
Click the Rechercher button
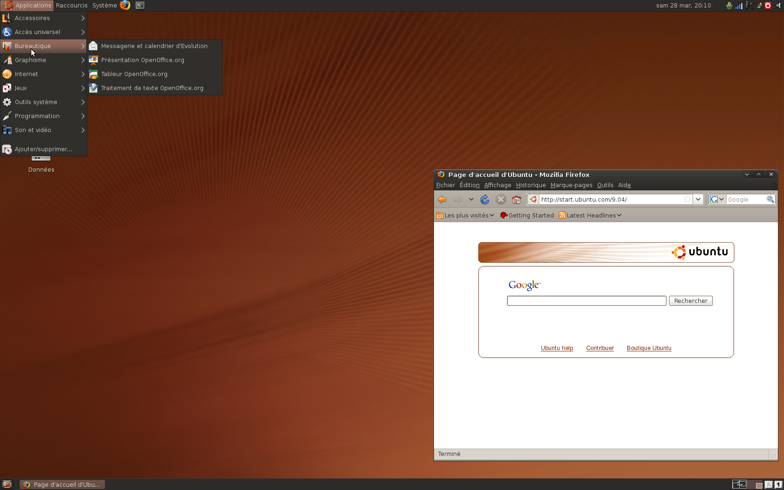(x=691, y=301)
